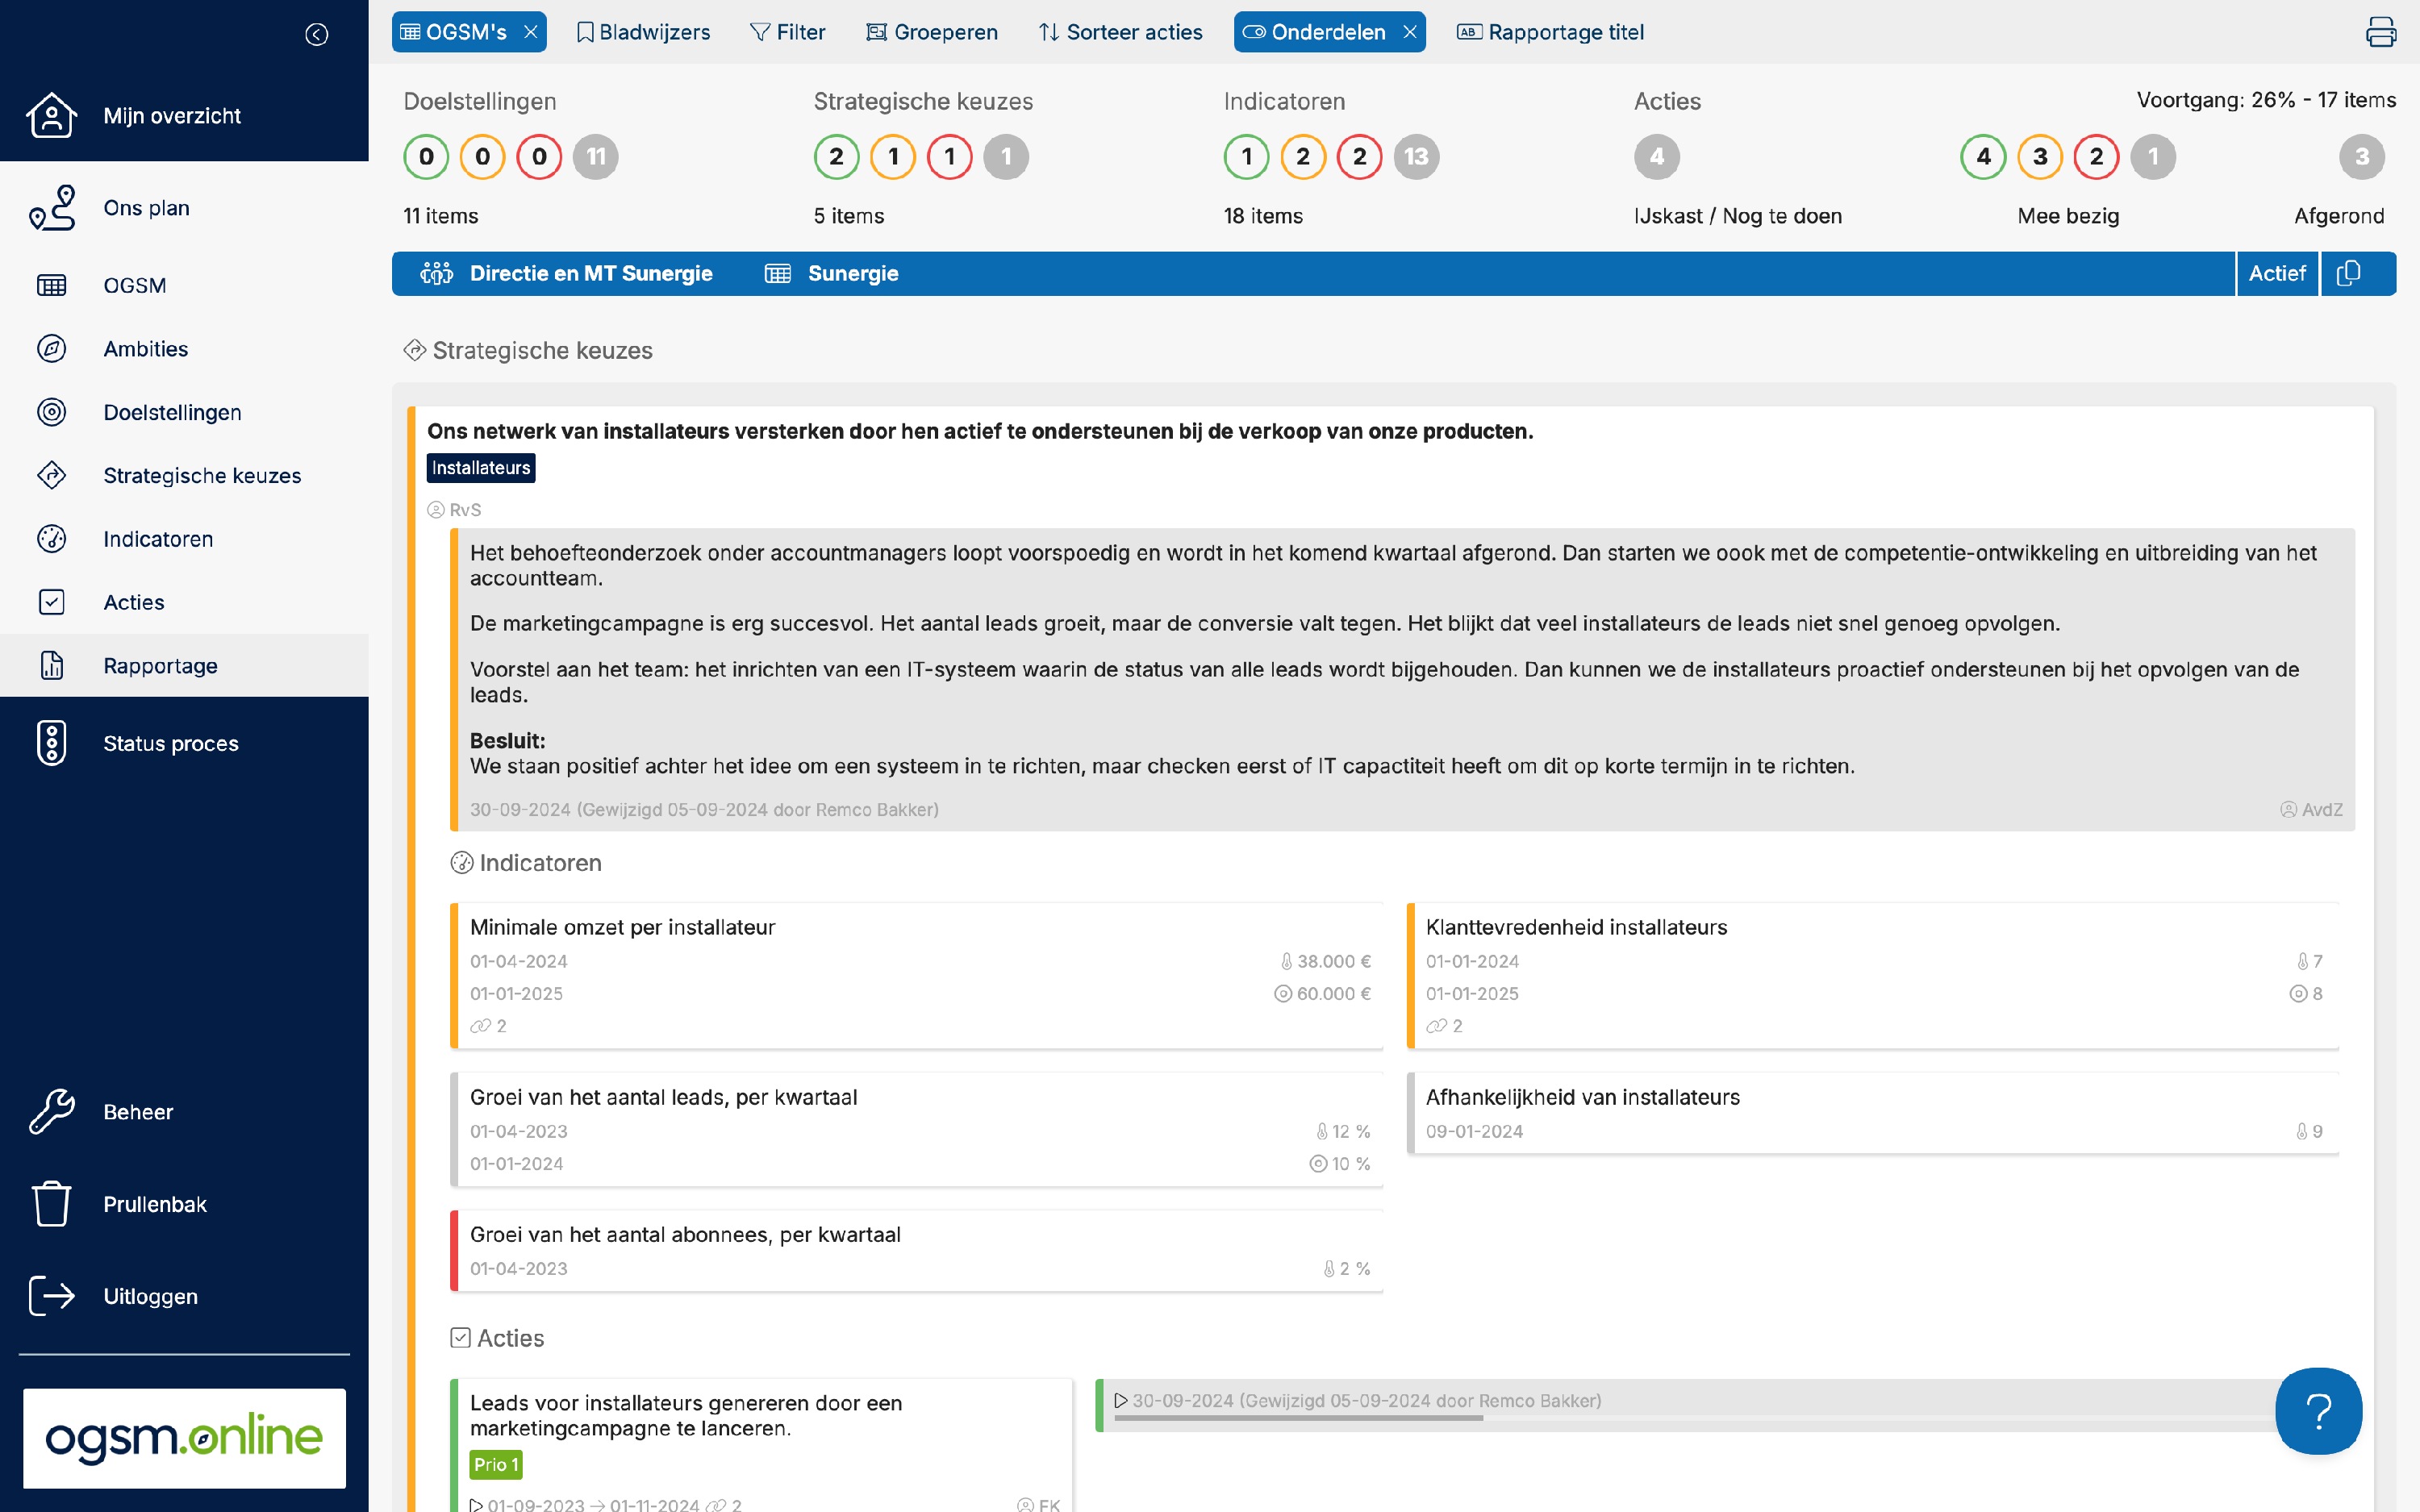Click the Uitloggen logout icon
Screen dimensions: 2420x1512
click(x=51, y=1296)
